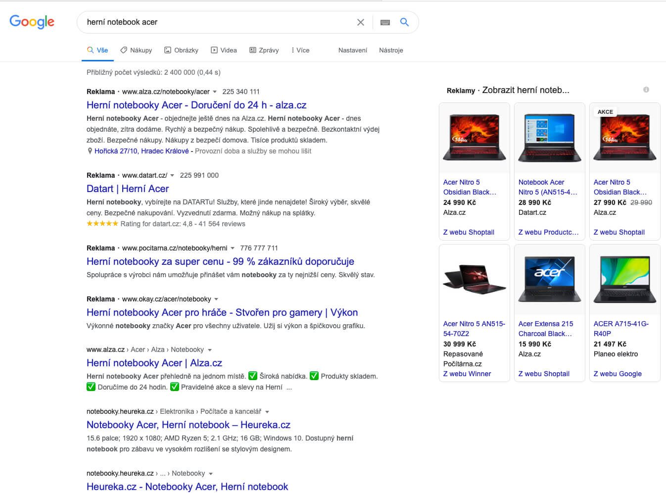Expand dropdown arrow after notebooky.heureka.cz › Notebooky
The image size is (666, 493).
click(211, 474)
